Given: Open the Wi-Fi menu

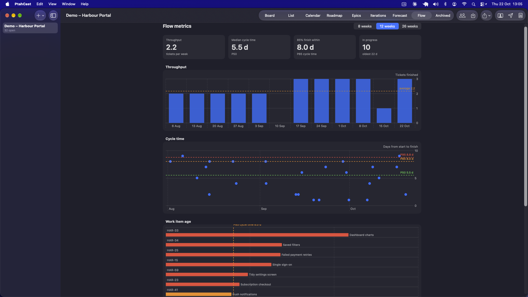Looking at the screenshot, I should pyautogui.click(x=464, y=4).
